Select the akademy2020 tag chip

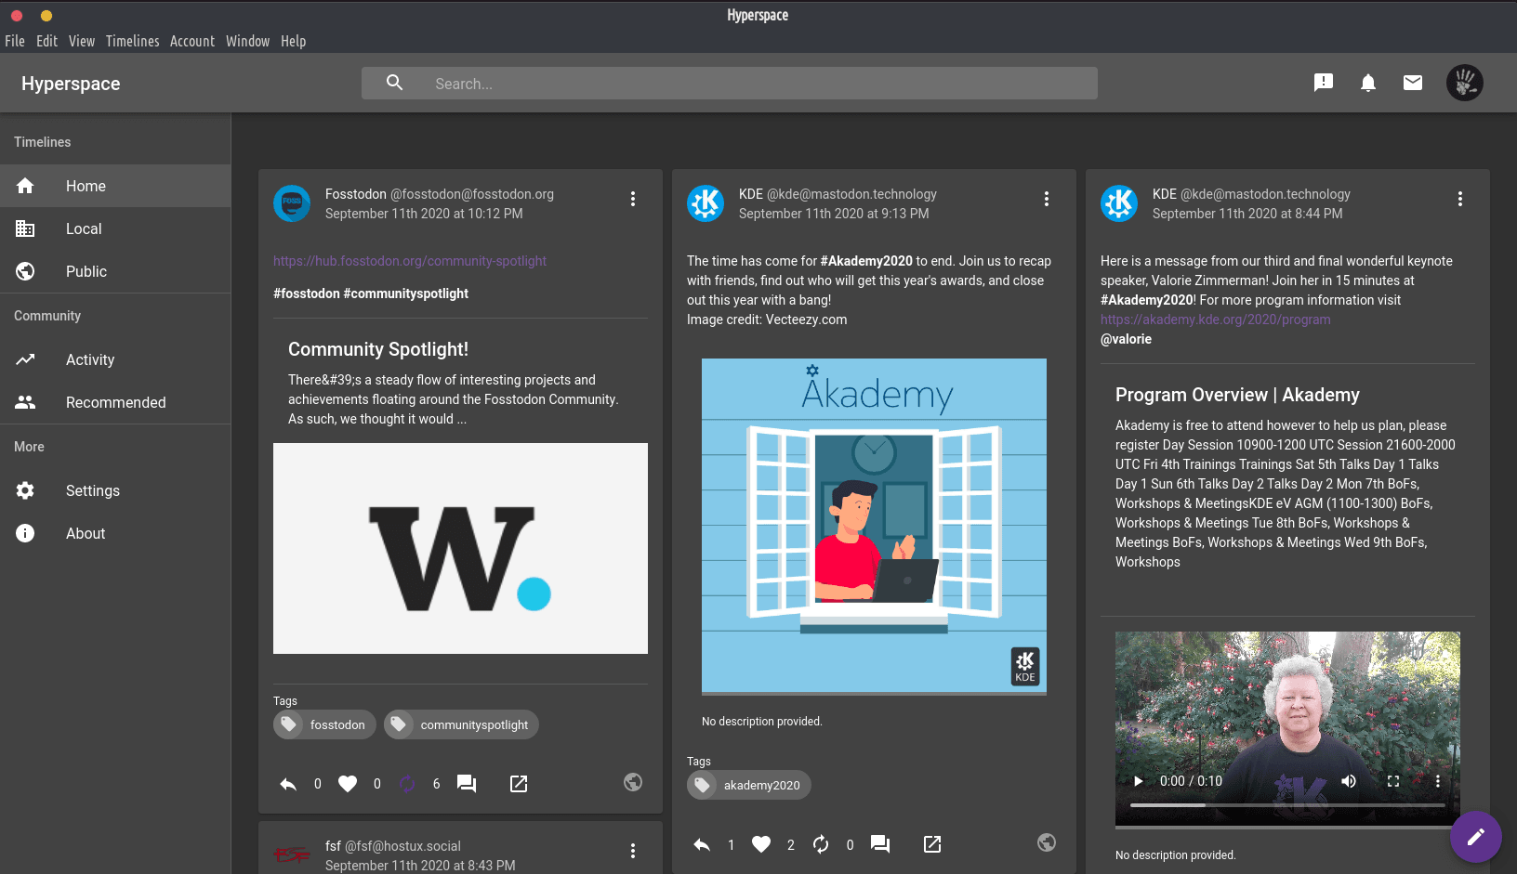[x=749, y=785]
